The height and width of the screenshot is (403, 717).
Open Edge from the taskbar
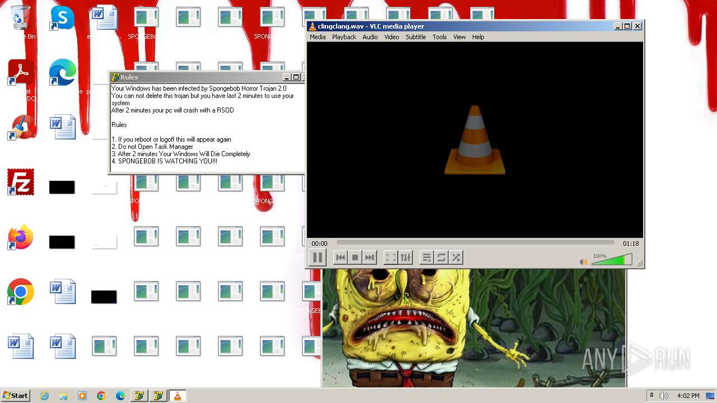click(x=120, y=396)
